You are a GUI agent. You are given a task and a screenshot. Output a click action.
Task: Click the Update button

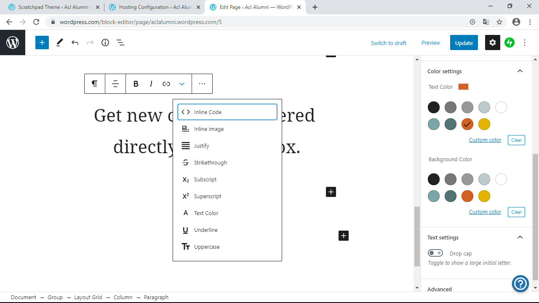464,43
